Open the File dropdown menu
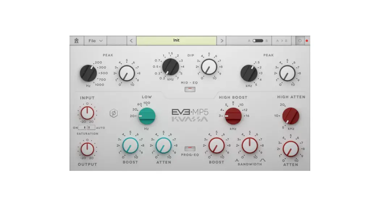This screenshot has height=206, width=379. (x=96, y=41)
